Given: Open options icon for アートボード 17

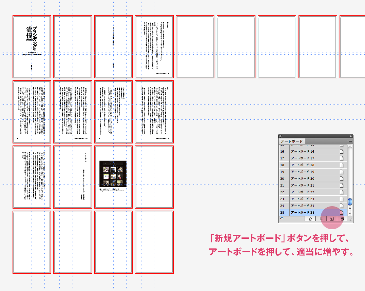Looking at the screenshot, I should click(342, 158).
